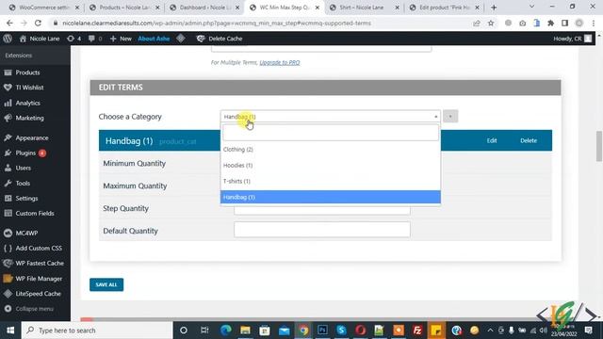Open Marketing in the sidebar
The image size is (603, 339).
[29, 118]
